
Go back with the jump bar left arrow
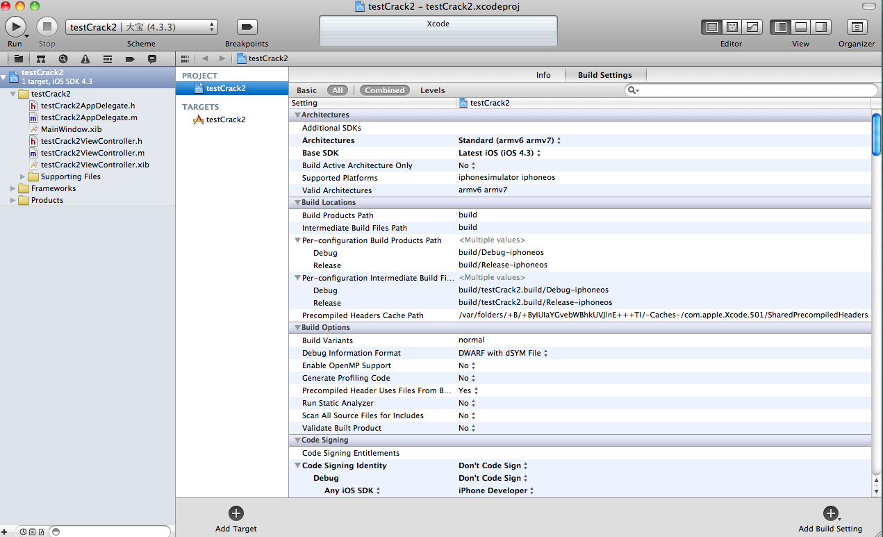point(205,59)
